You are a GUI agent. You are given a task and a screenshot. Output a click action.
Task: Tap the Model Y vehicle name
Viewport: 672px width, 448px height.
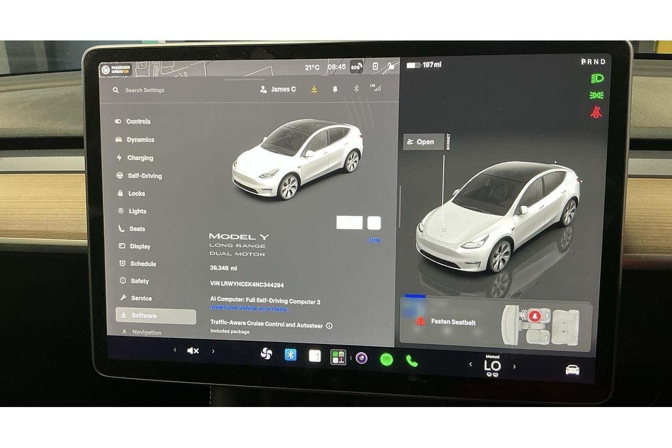coord(239,237)
